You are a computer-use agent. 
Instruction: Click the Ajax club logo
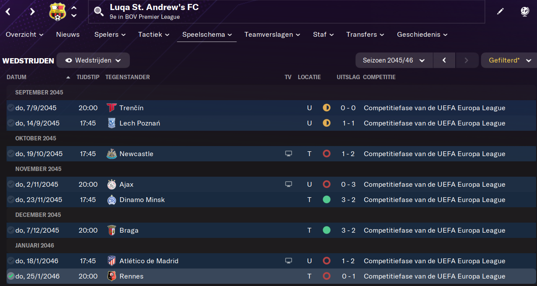(x=112, y=185)
